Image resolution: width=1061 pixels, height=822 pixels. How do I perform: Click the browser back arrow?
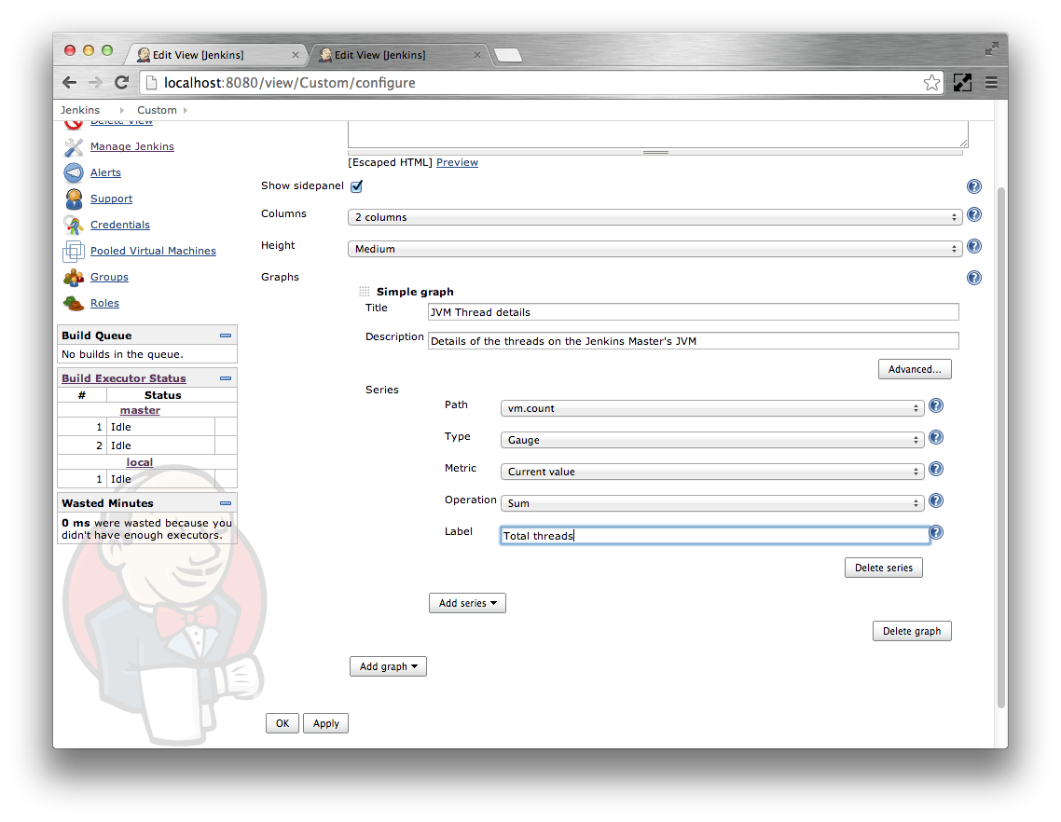70,83
